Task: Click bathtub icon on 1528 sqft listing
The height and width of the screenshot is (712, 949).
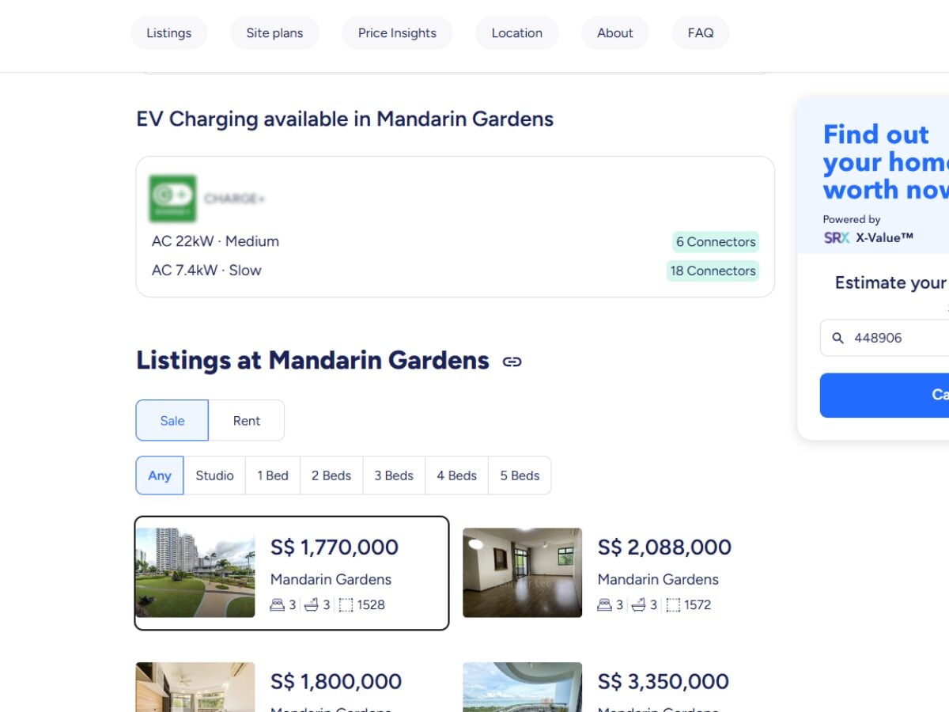Action: tap(311, 605)
